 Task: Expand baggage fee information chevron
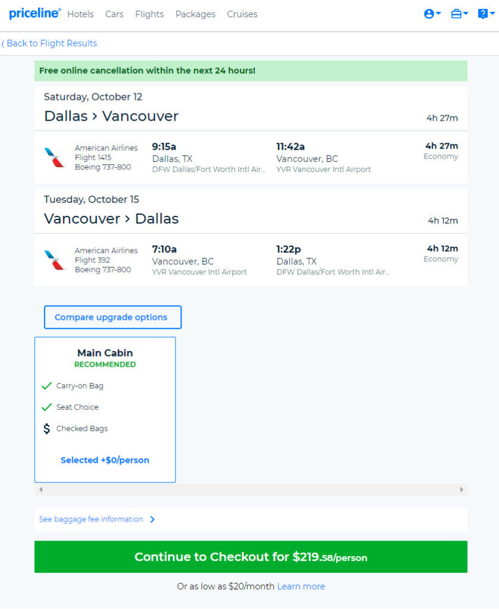point(152,519)
